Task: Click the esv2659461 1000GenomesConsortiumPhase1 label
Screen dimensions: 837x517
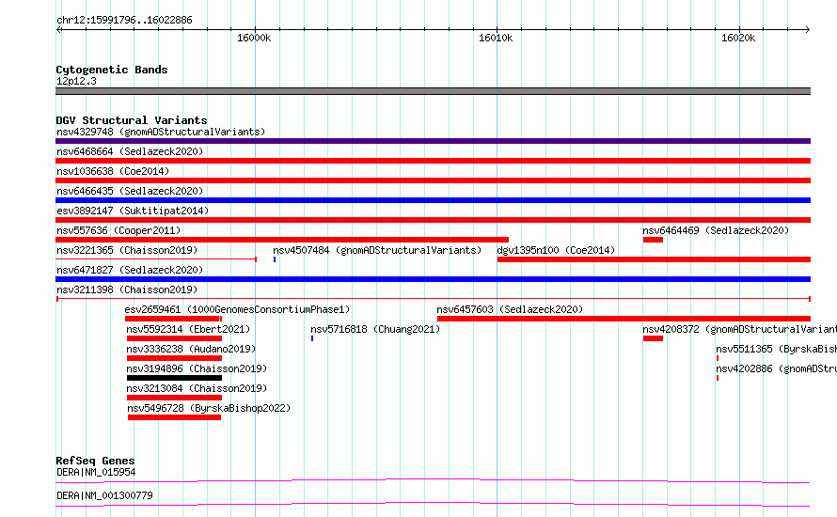Action: 237,309
